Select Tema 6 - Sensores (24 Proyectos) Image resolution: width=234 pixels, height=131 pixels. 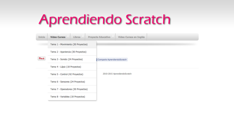(x=72, y=82)
